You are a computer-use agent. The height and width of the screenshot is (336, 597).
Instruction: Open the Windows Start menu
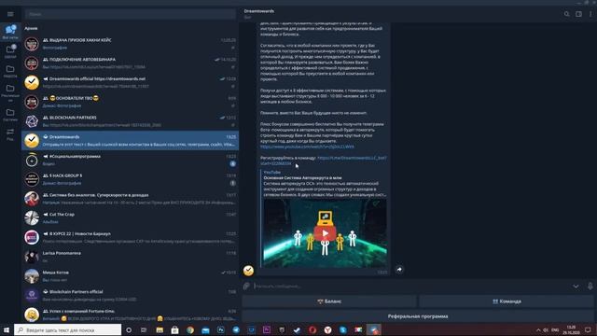coord(7,329)
